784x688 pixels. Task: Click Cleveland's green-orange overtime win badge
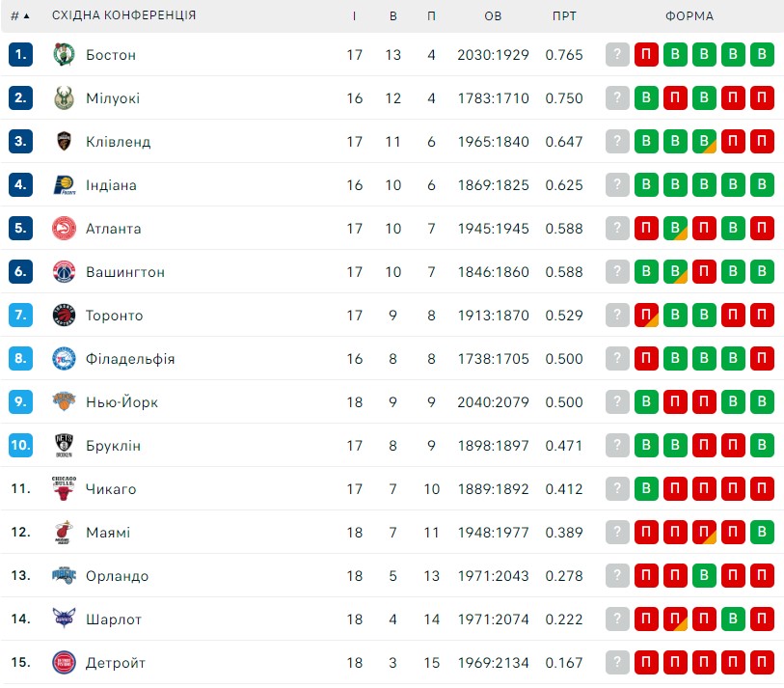coord(704,141)
